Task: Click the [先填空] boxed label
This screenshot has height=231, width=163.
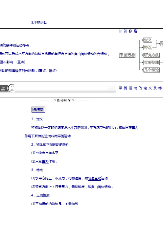Action: pos(38,110)
